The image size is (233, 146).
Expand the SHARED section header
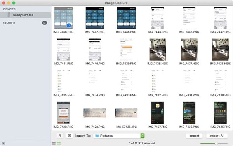(x=9, y=23)
